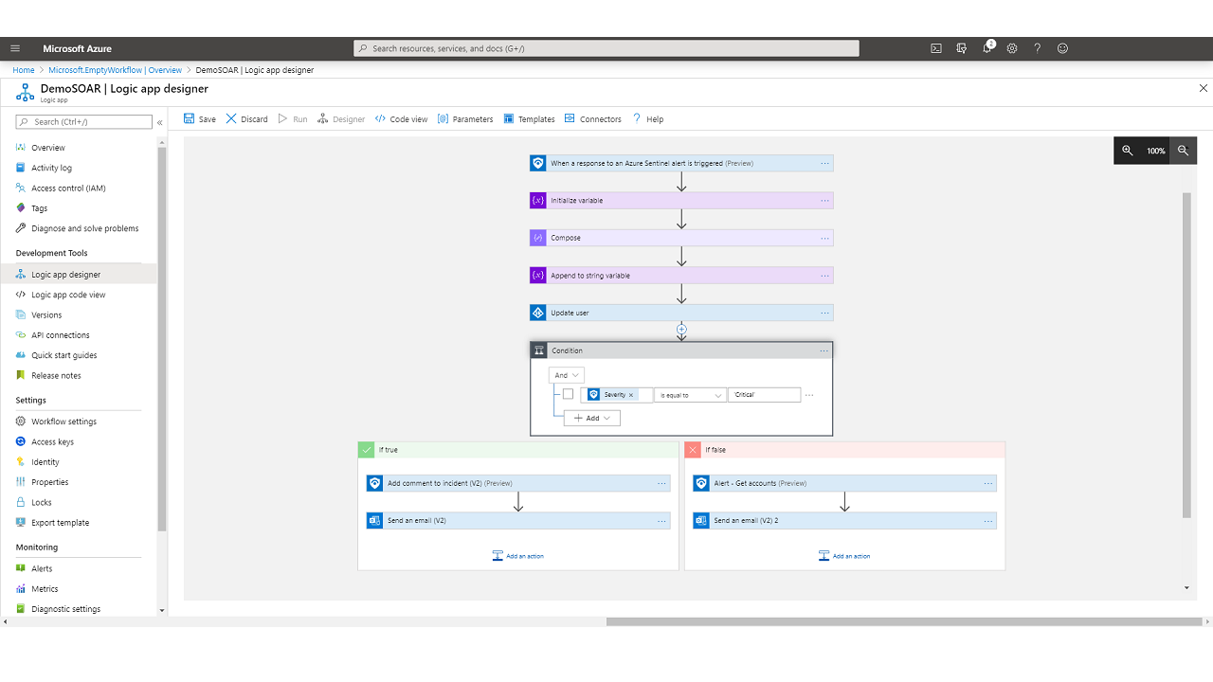Open ellipsis menu on Sentinel trigger step
The image size is (1213, 682).
tap(824, 163)
